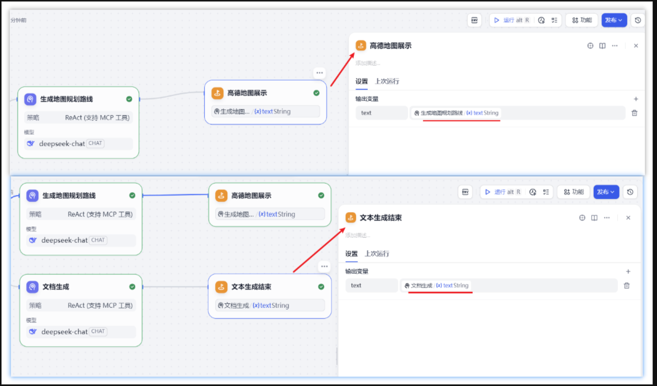The image size is (657, 386).
Task: Click orange node icon in 高德地图展示 panel header
Action: (x=361, y=45)
